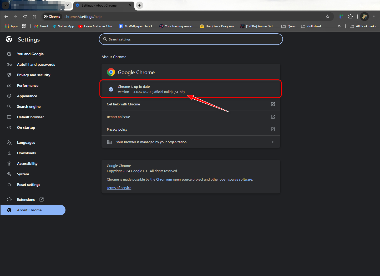Expand the Quran bookmark folder
Image resolution: width=380 pixels, height=276 pixels.
[x=289, y=26]
